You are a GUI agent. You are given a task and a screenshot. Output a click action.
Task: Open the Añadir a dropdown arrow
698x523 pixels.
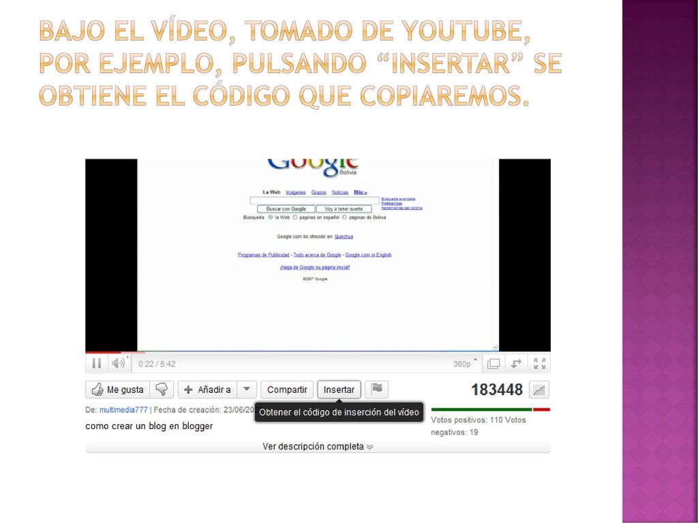click(x=247, y=390)
